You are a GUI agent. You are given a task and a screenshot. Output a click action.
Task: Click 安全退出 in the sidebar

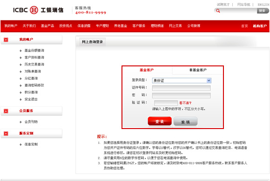click(x=31, y=99)
